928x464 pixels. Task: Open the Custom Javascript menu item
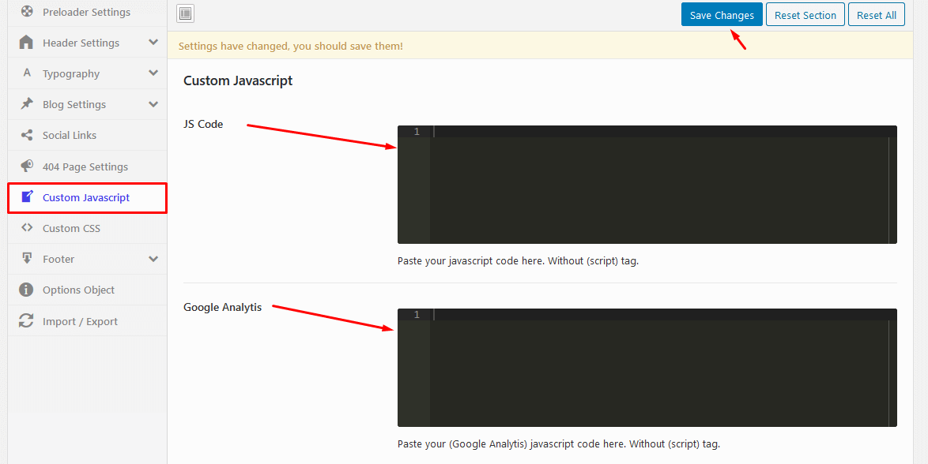(86, 197)
